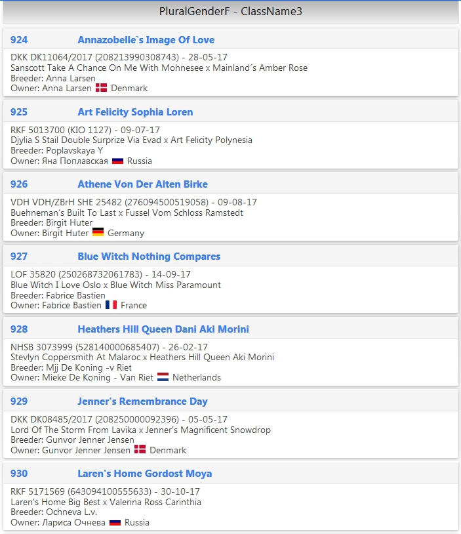Select catalogue number 926

19,184
